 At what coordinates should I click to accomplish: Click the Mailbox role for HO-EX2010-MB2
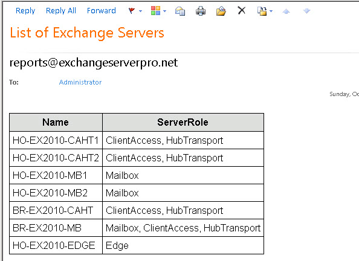[x=183, y=193]
